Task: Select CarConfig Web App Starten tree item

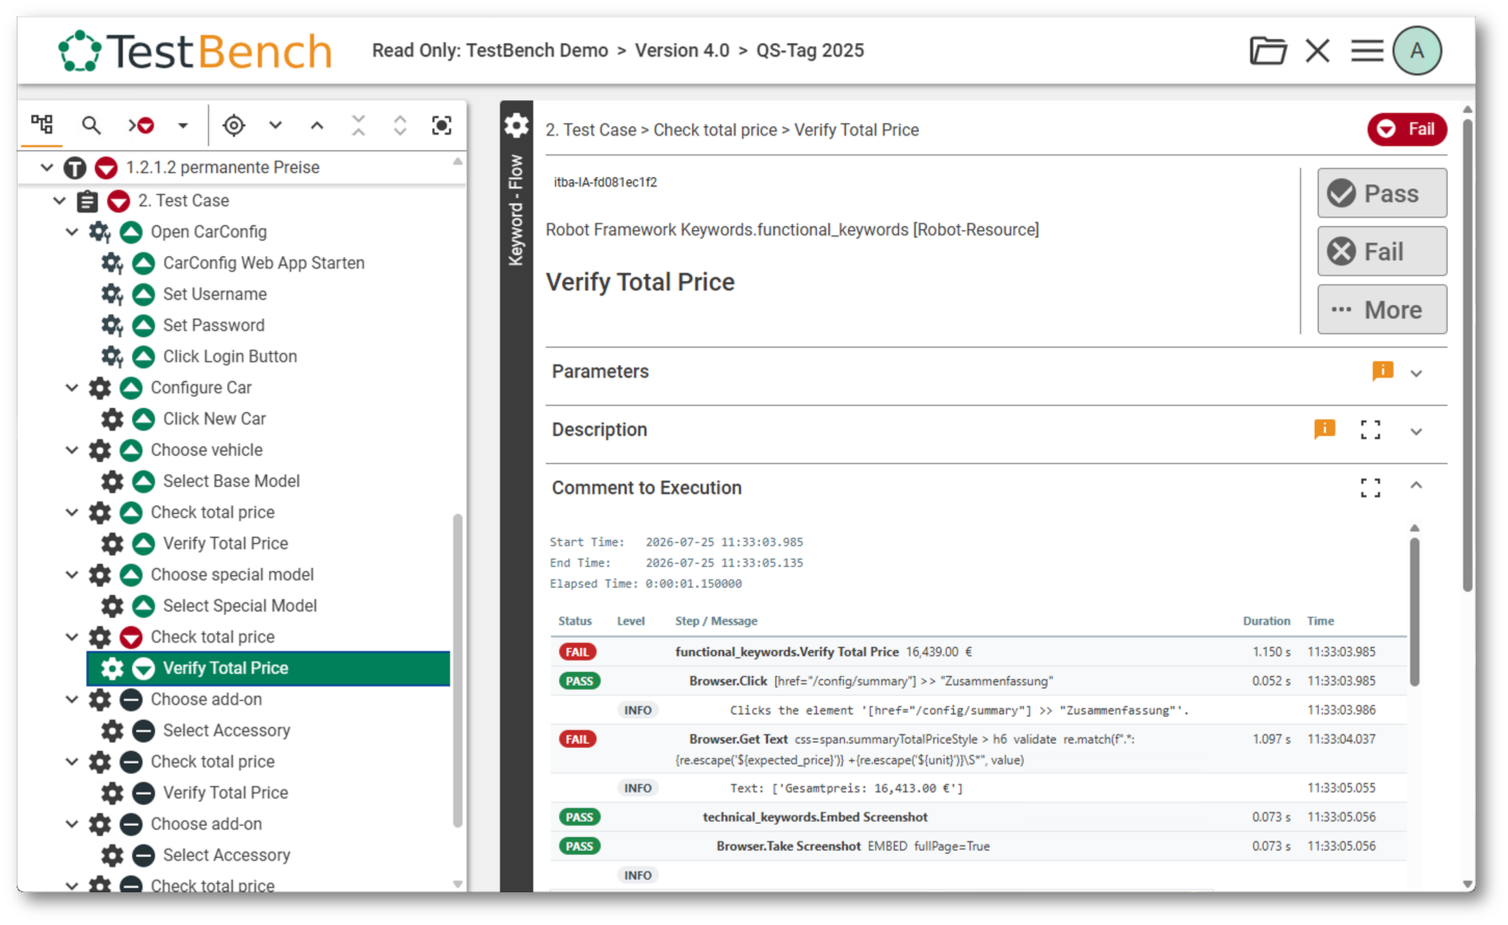Action: click(264, 262)
